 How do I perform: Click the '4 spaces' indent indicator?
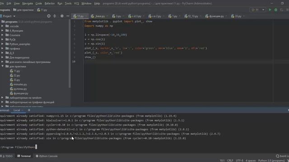pyautogui.click(x=251, y=161)
